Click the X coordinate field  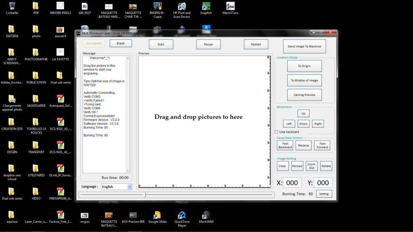(x=292, y=182)
